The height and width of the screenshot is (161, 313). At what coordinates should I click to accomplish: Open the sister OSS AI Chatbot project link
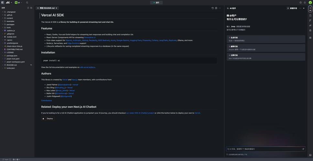140,113
